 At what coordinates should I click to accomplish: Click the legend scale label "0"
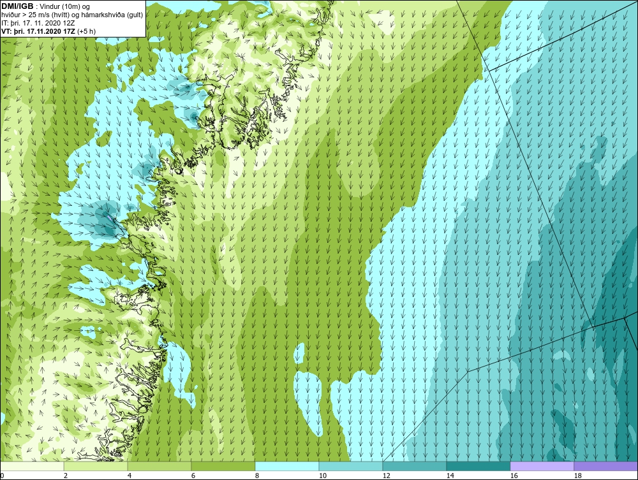click(2, 476)
